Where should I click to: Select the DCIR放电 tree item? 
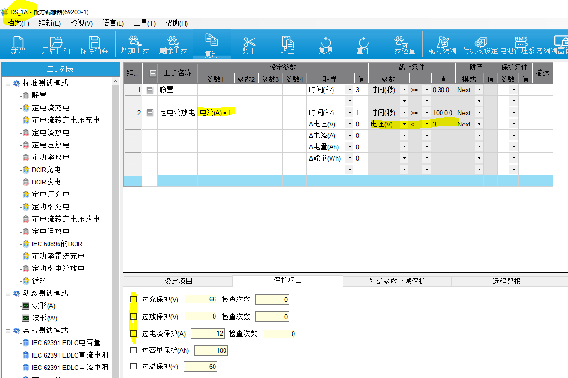coord(46,182)
